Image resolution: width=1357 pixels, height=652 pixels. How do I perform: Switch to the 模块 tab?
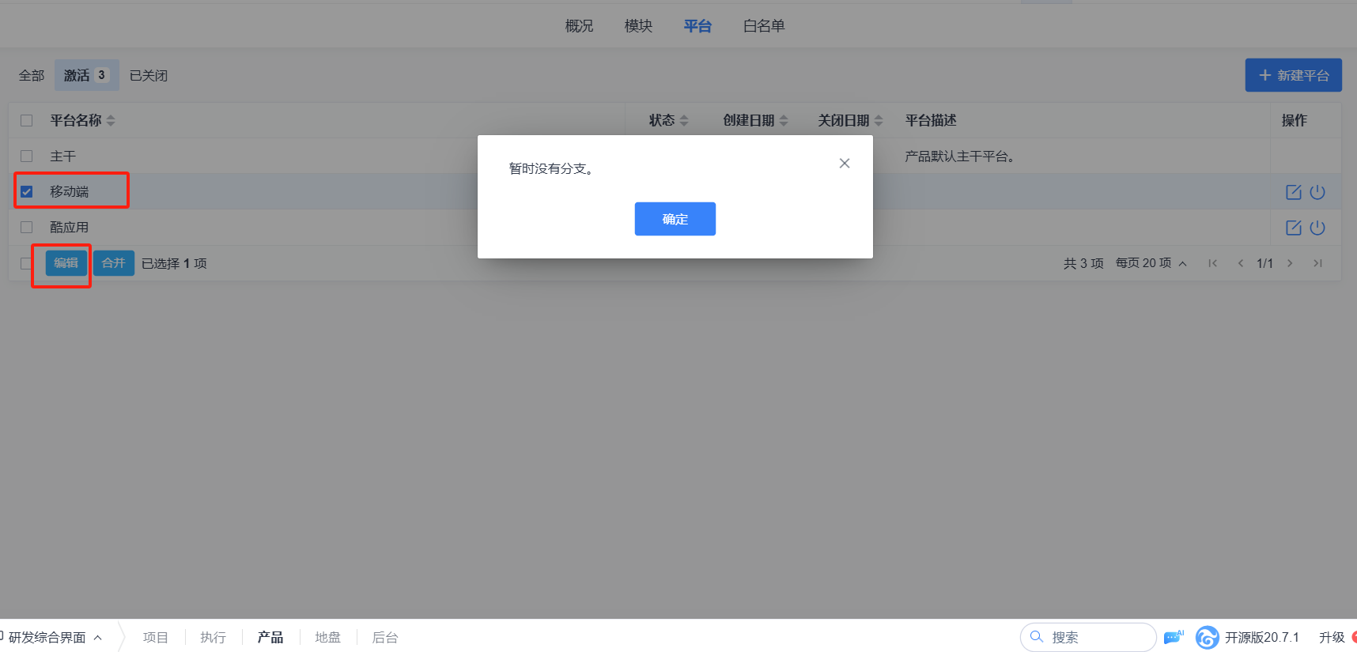[638, 26]
